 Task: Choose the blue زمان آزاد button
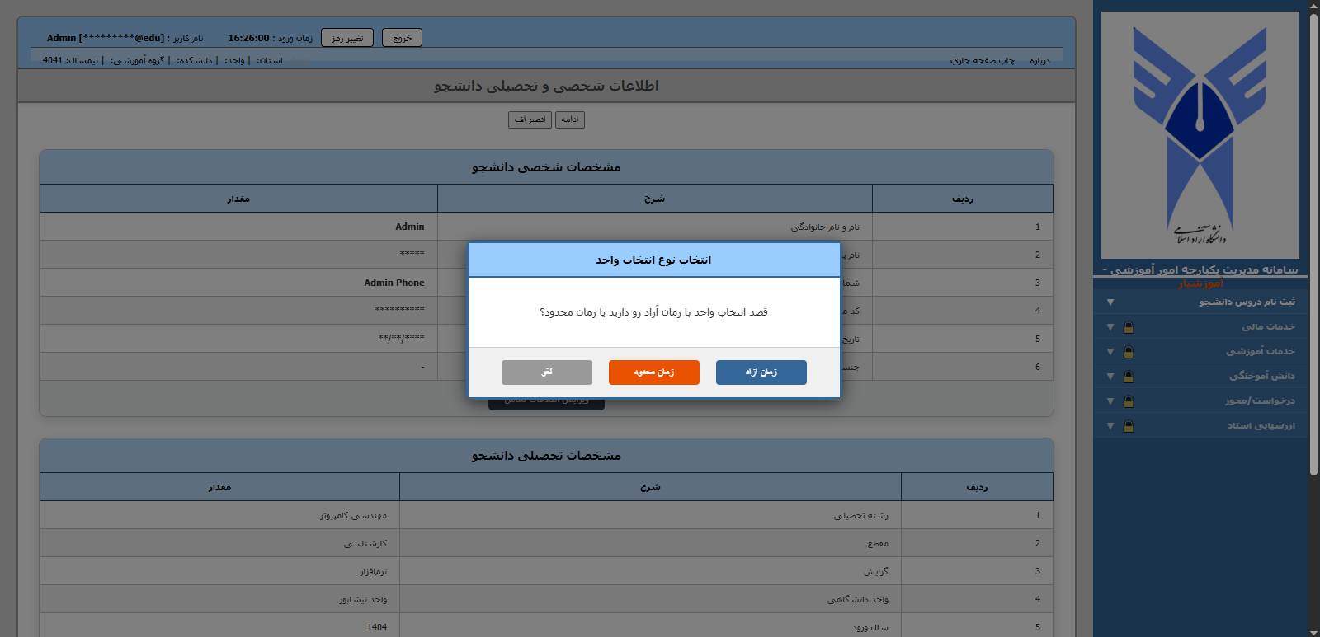(761, 372)
